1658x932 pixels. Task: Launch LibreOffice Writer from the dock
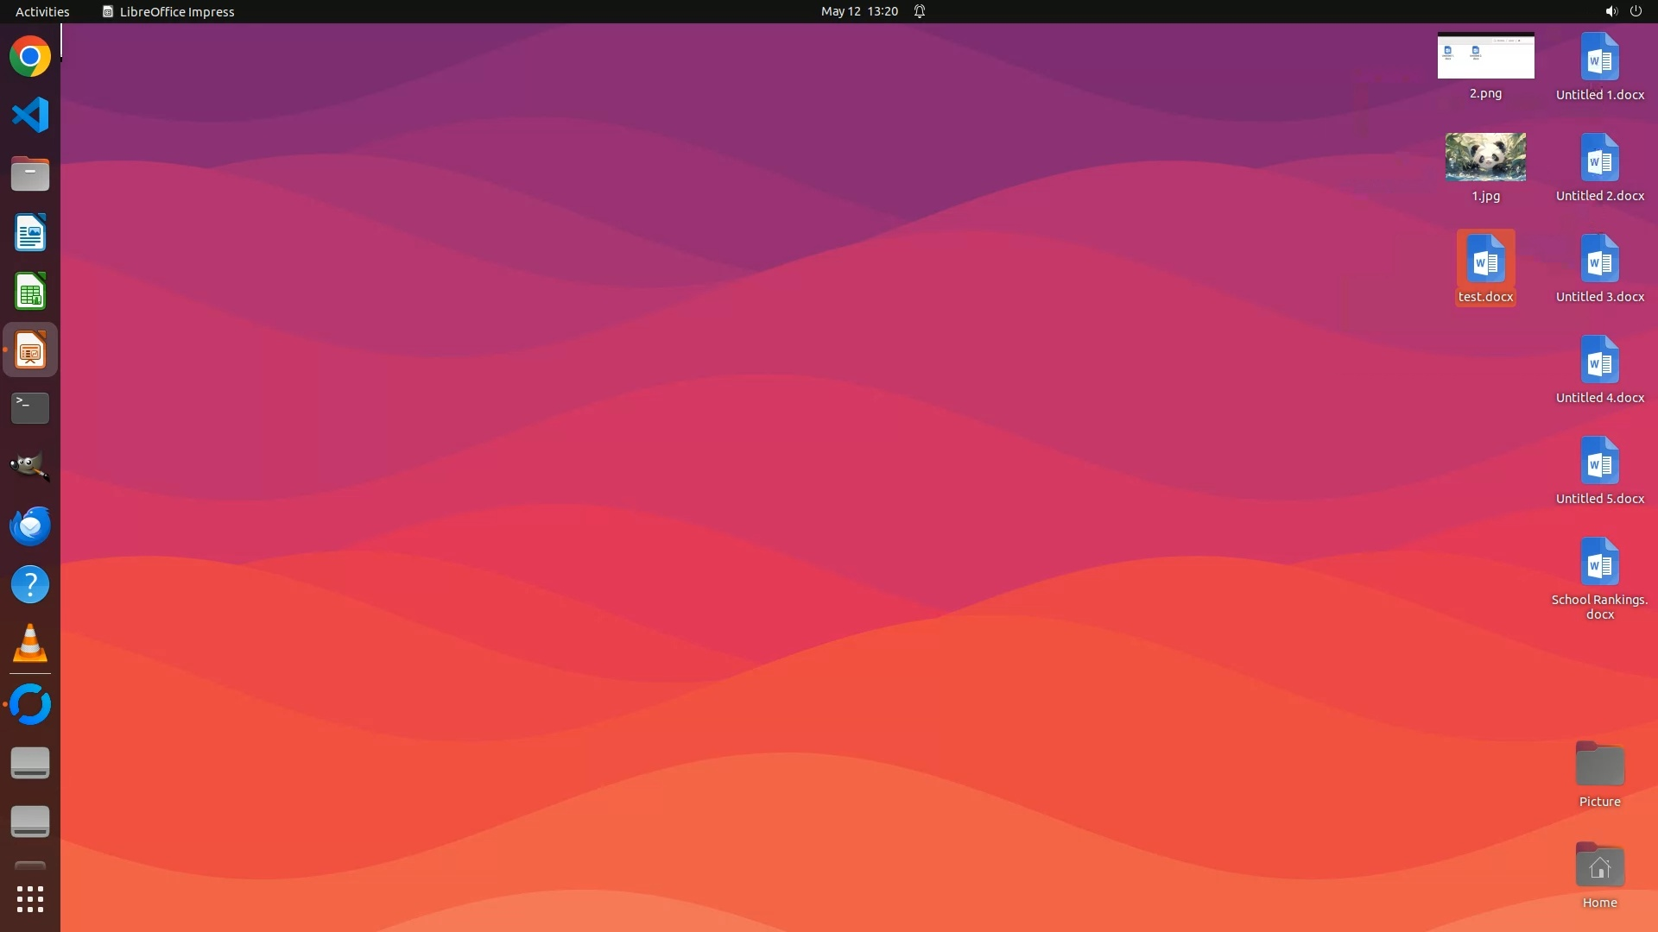click(x=30, y=233)
